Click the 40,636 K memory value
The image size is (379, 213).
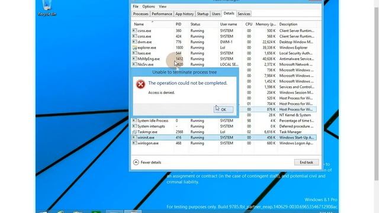tap(269, 59)
